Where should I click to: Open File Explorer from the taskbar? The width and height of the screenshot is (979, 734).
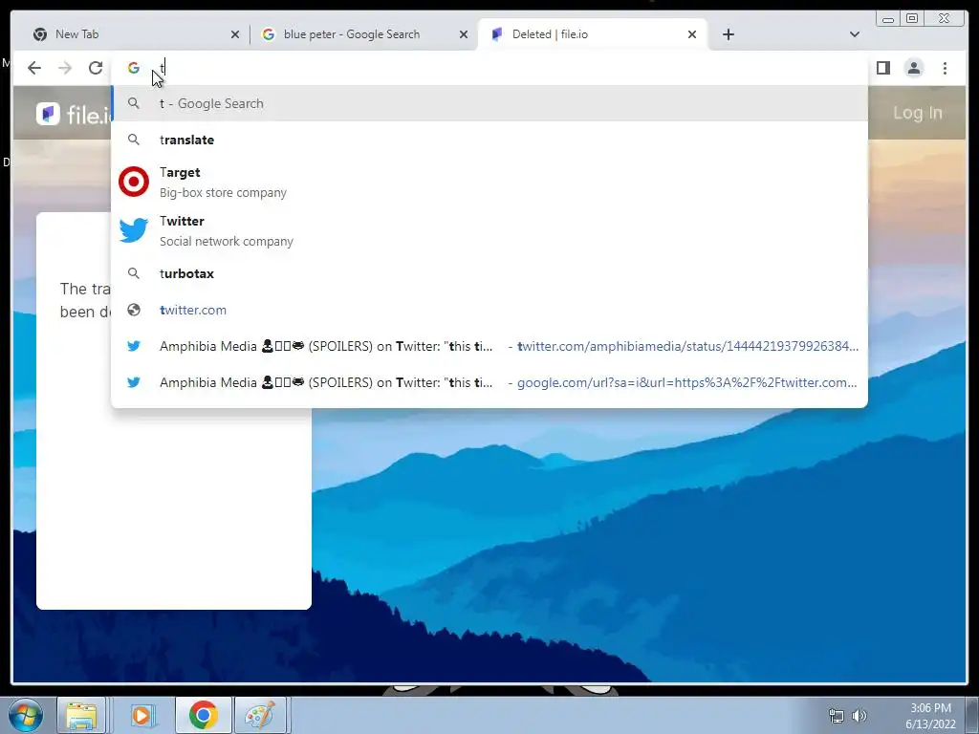click(81, 715)
